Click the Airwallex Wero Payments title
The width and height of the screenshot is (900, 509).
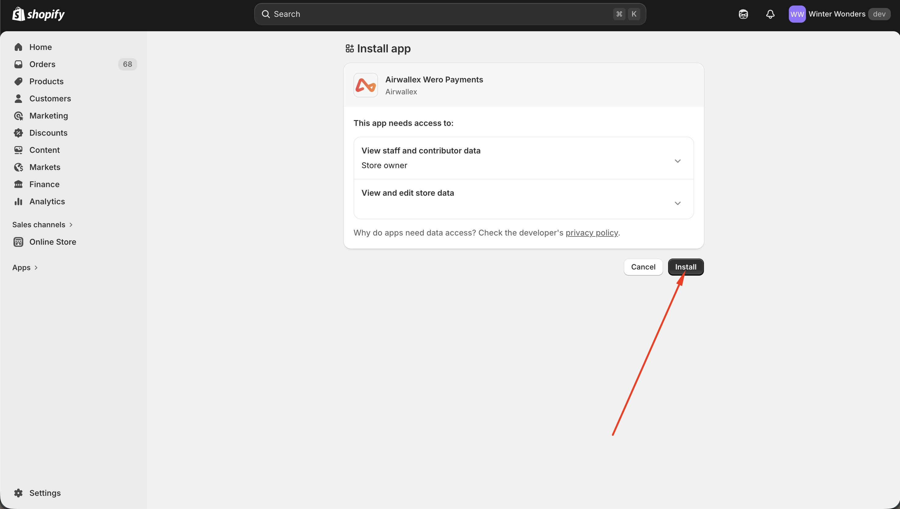pos(434,79)
